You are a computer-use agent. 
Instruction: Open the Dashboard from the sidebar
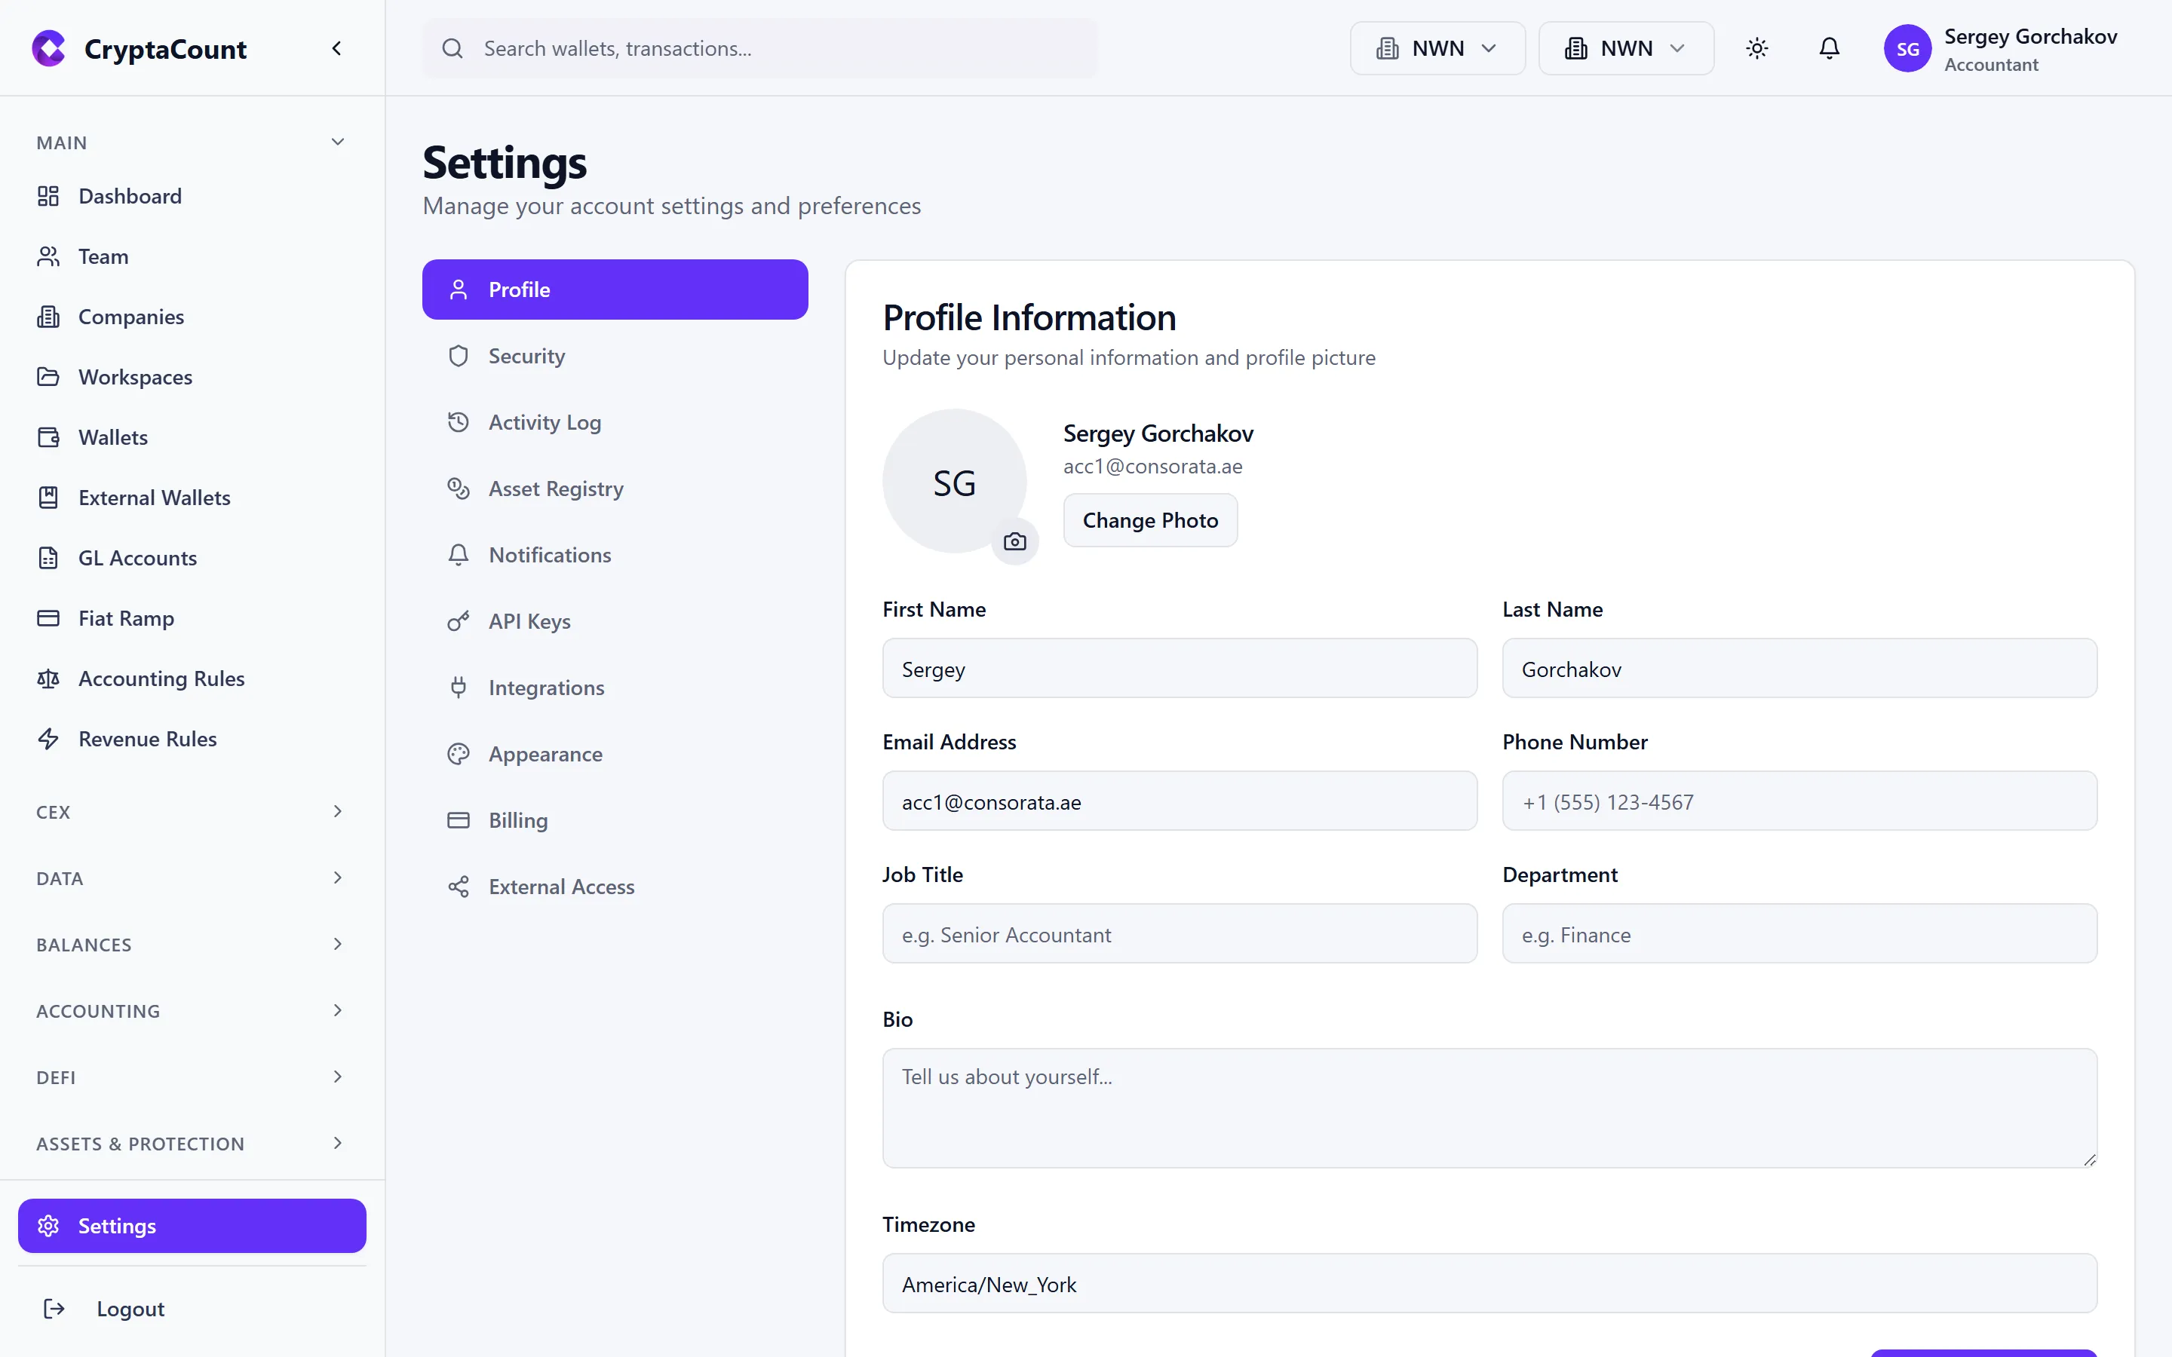pyautogui.click(x=130, y=196)
